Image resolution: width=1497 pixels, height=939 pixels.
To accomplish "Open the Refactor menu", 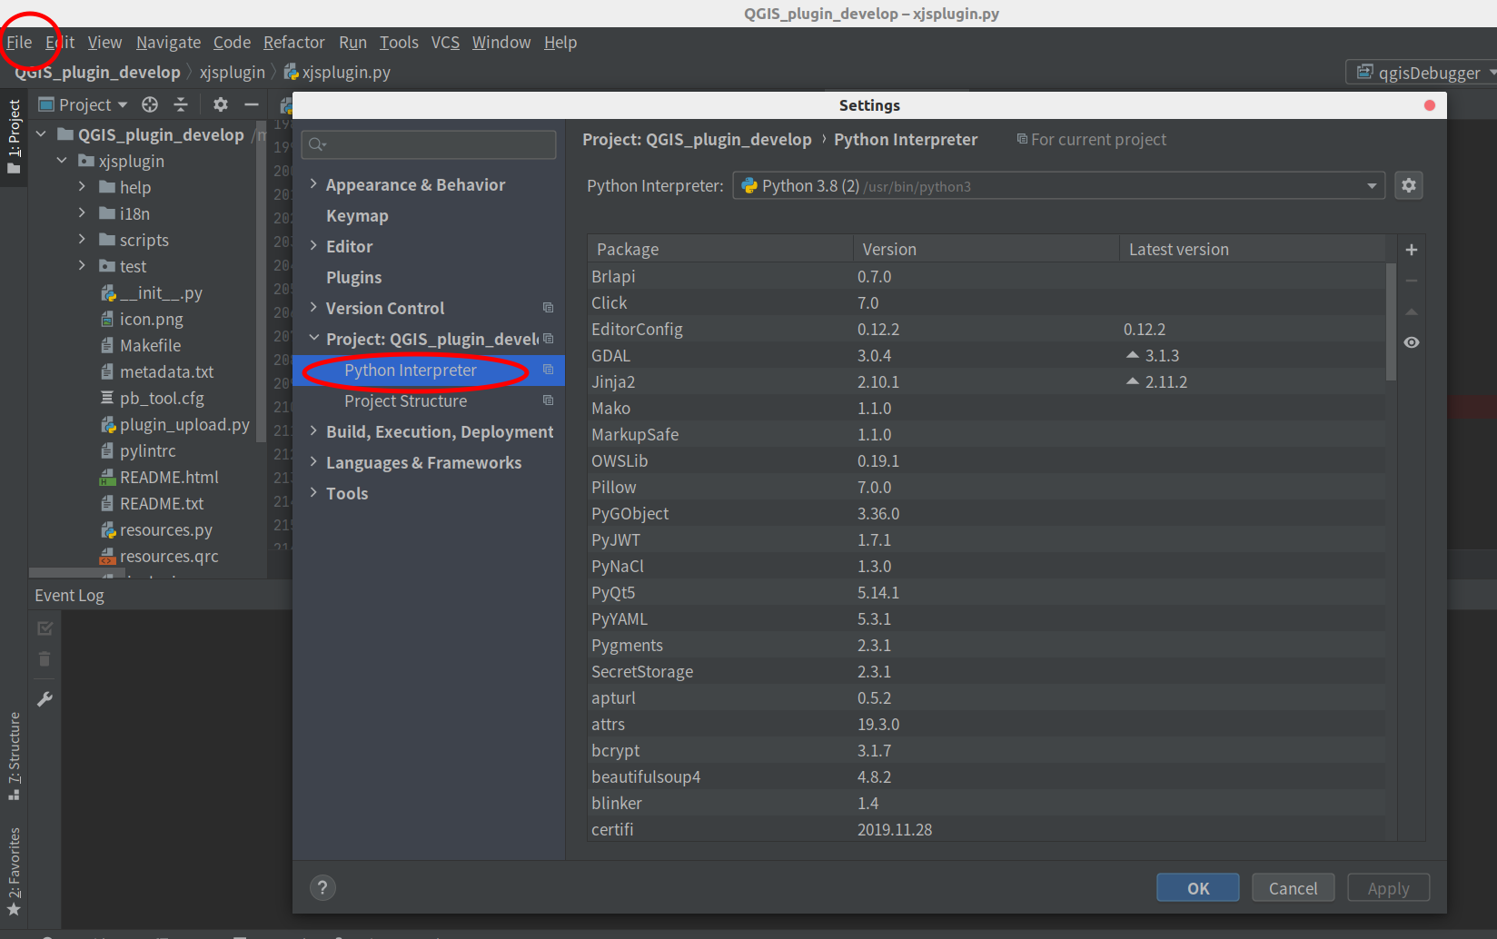I will point(293,42).
